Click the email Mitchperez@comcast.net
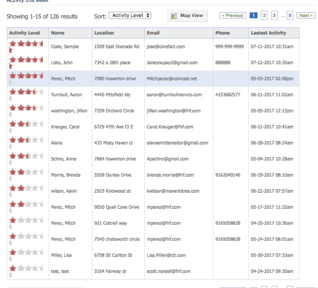Image resolution: width=318 pixels, height=288 pixels. tap(172, 79)
